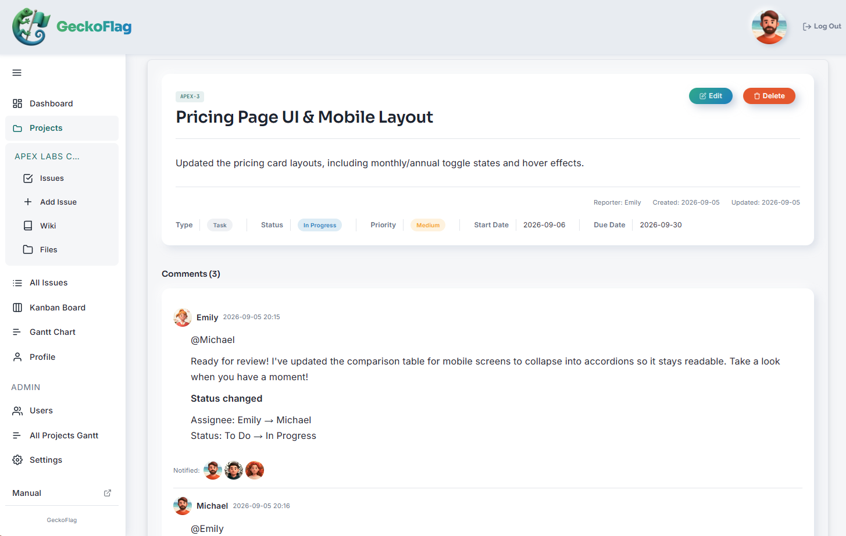Click the timestamp 2026-09-05 20:16
Image resolution: width=846 pixels, height=536 pixels.
(x=262, y=506)
